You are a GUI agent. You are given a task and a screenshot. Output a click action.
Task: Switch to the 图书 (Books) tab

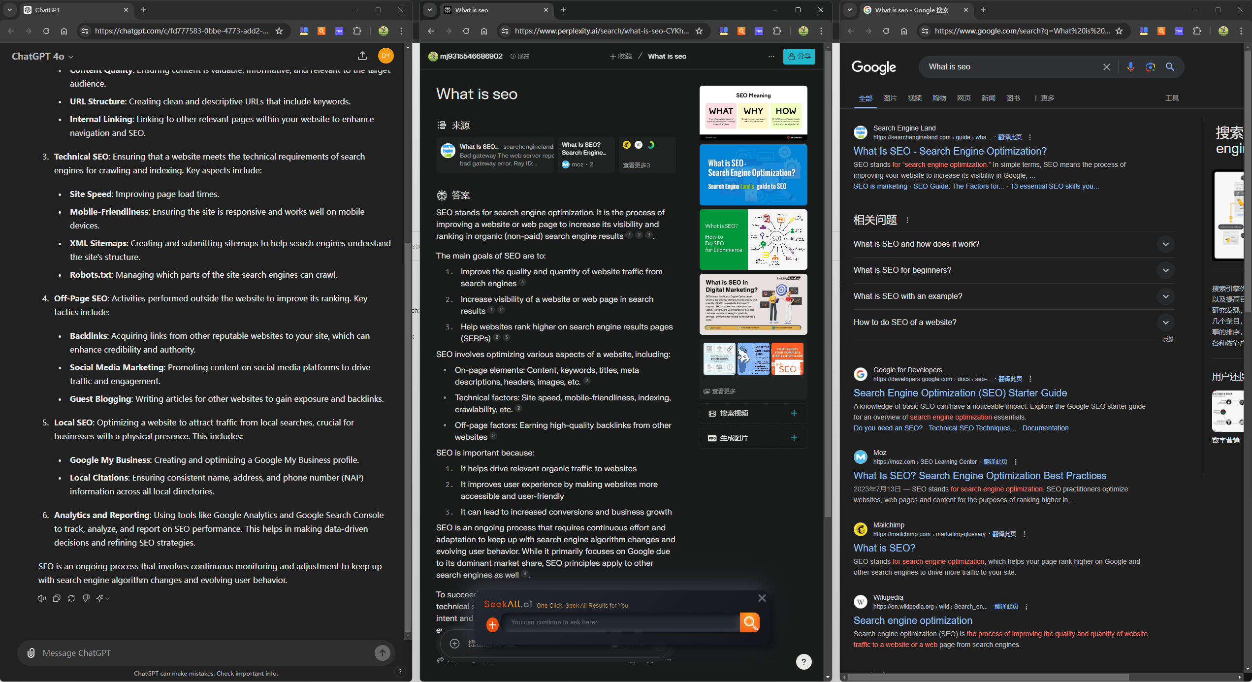coord(1013,98)
